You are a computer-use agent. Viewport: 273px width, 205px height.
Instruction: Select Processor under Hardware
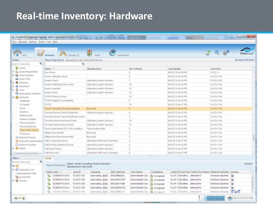coord(25,134)
